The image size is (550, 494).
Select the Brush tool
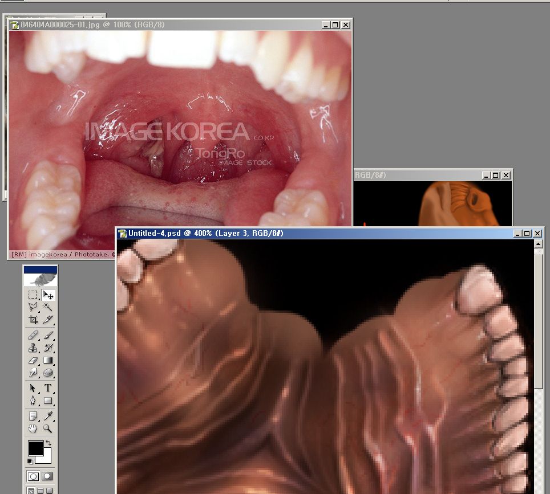[48, 335]
